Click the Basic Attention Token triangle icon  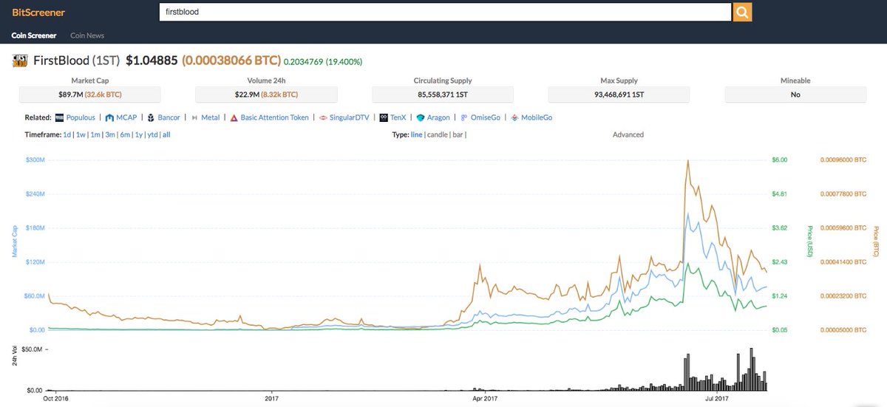(x=234, y=117)
